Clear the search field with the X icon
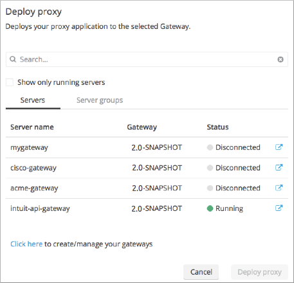This screenshot has width=294, height=283. point(280,59)
